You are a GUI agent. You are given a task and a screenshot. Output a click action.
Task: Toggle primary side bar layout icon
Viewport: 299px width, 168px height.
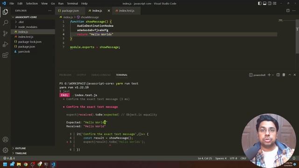(260, 3)
